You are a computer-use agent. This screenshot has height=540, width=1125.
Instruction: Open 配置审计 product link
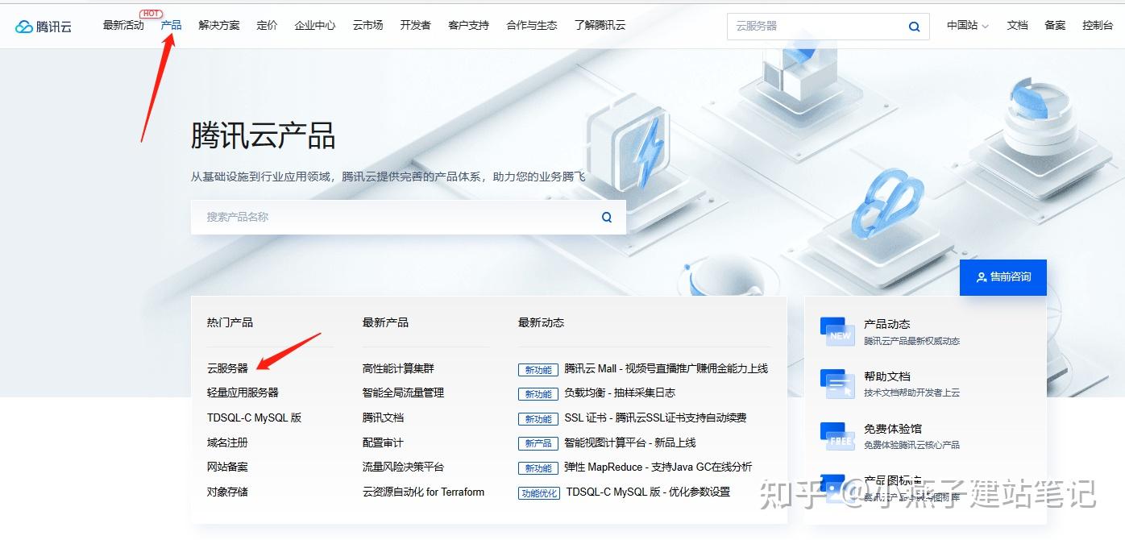(x=383, y=442)
